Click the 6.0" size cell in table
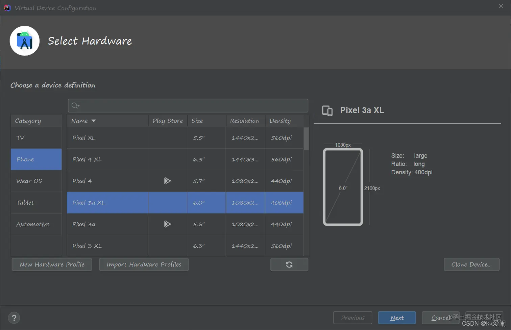This screenshot has width=511, height=330. [x=206, y=203]
